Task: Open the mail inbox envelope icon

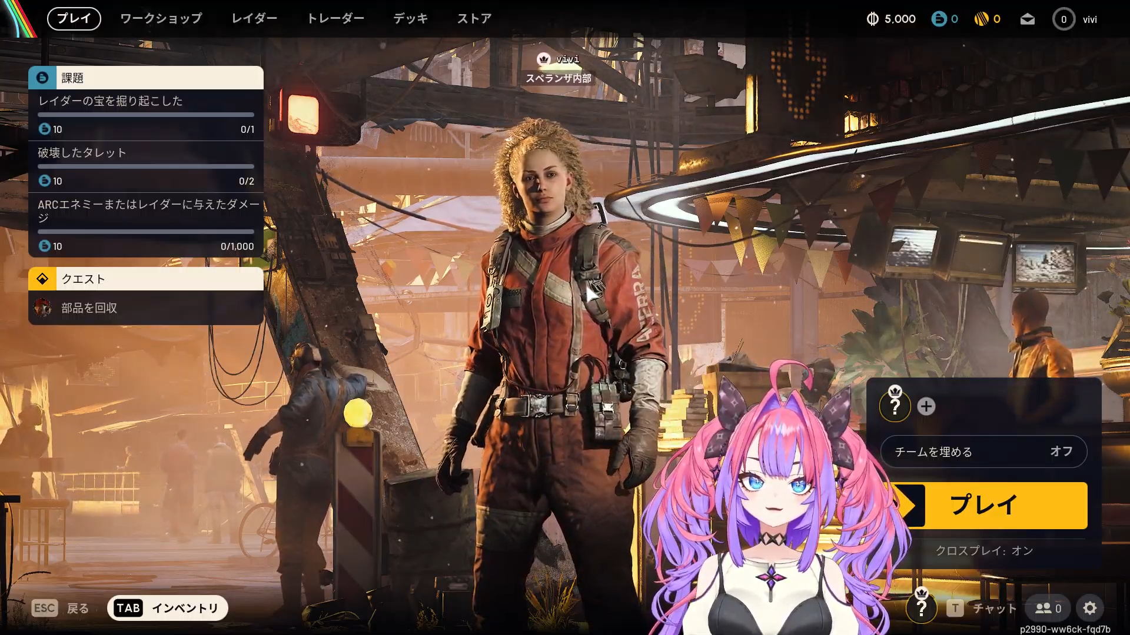Action: tap(1027, 19)
